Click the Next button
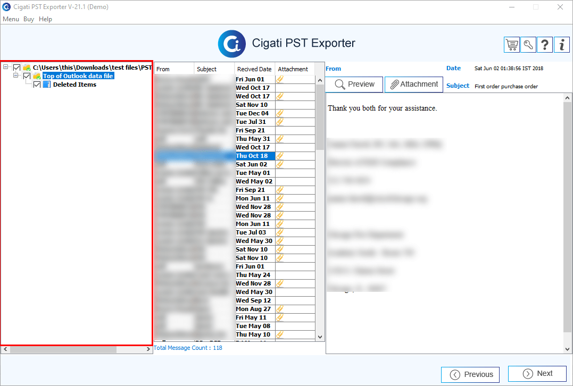 click(x=537, y=374)
